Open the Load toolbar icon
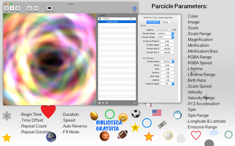This screenshot has height=146, width=235. (x=12, y=8)
